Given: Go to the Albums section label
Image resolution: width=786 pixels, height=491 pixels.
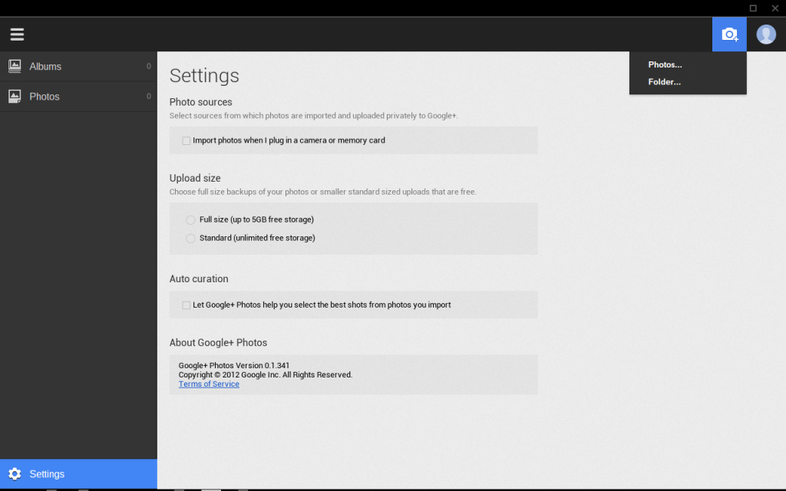Looking at the screenshot, I should 45,67.
